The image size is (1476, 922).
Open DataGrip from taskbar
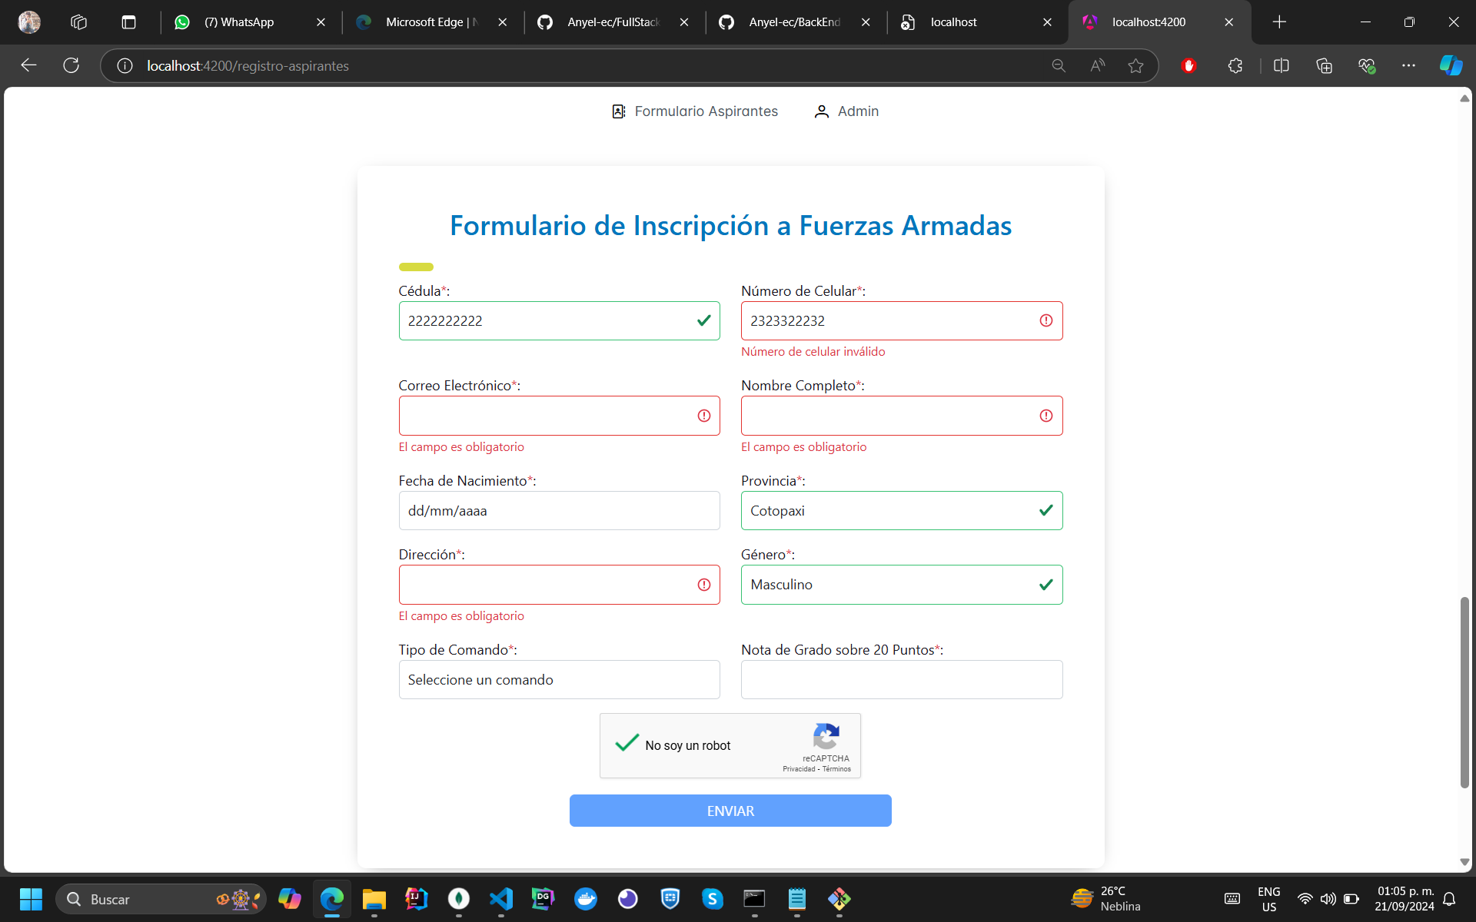pyautogui.click(x=544, y=899)
